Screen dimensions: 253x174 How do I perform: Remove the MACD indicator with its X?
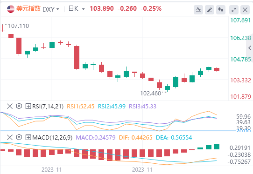[x=10, y=137]
